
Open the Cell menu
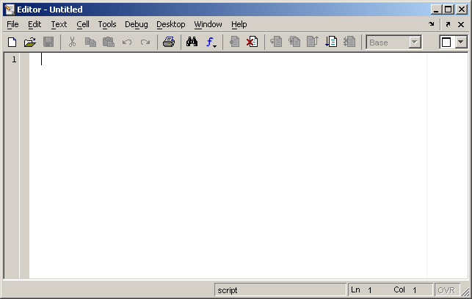83,24
